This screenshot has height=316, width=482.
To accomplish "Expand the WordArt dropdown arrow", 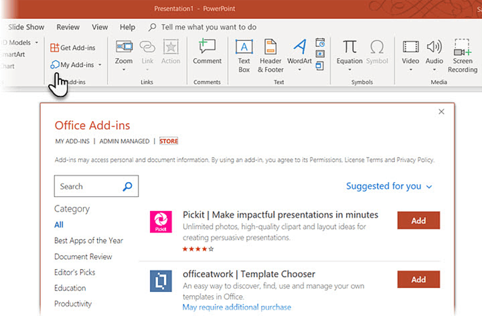I will click(300, 70).
